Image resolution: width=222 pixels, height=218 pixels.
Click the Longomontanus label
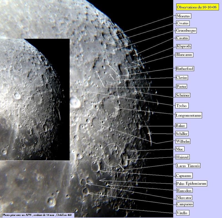[x=189, y=115]
